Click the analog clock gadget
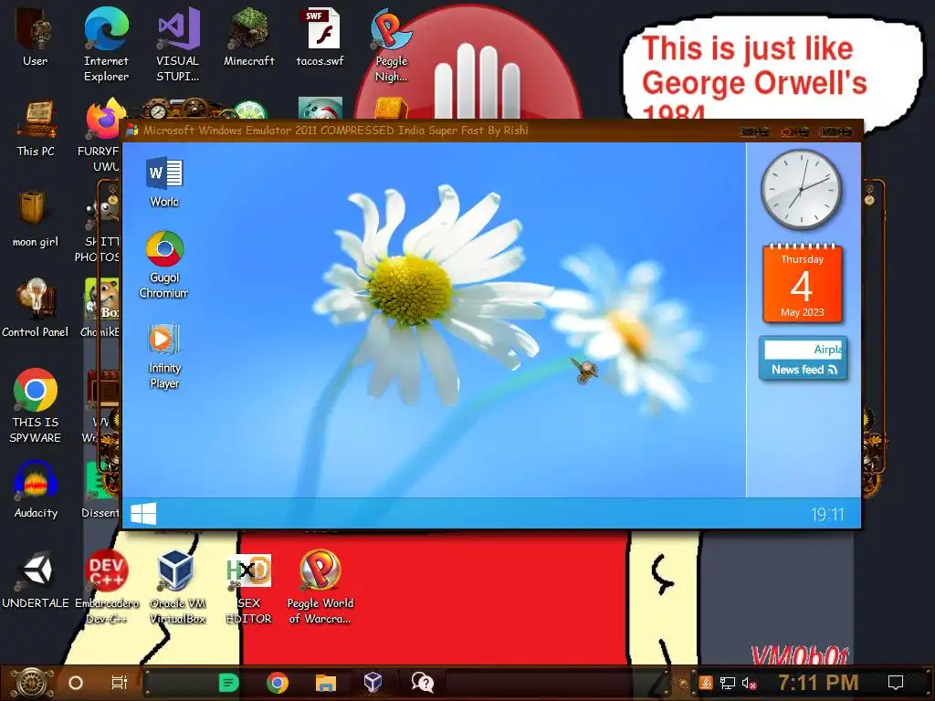The height and width of the screenshot is (701, 935). [801, 190]
